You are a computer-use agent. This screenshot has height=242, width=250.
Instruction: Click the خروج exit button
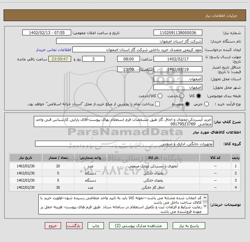tap(53, 226)
